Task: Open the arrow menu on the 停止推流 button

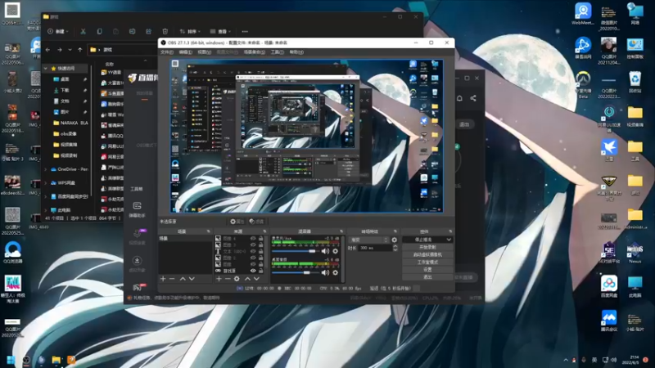Action: pyautogui.click(x=449, y=240)
